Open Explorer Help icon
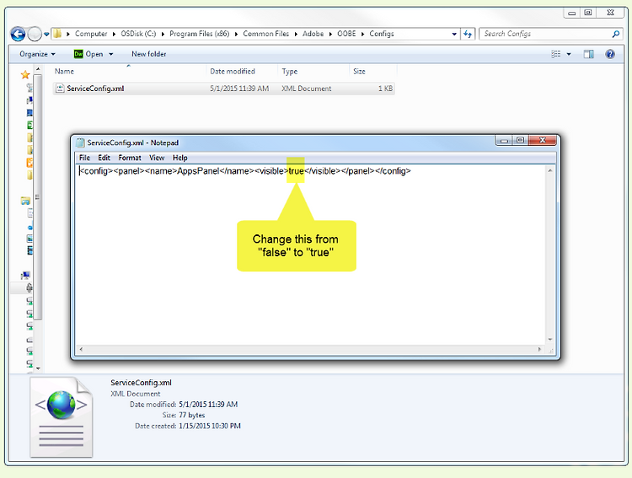The width and height of the screenshot is (632, 478). [610, 54]
